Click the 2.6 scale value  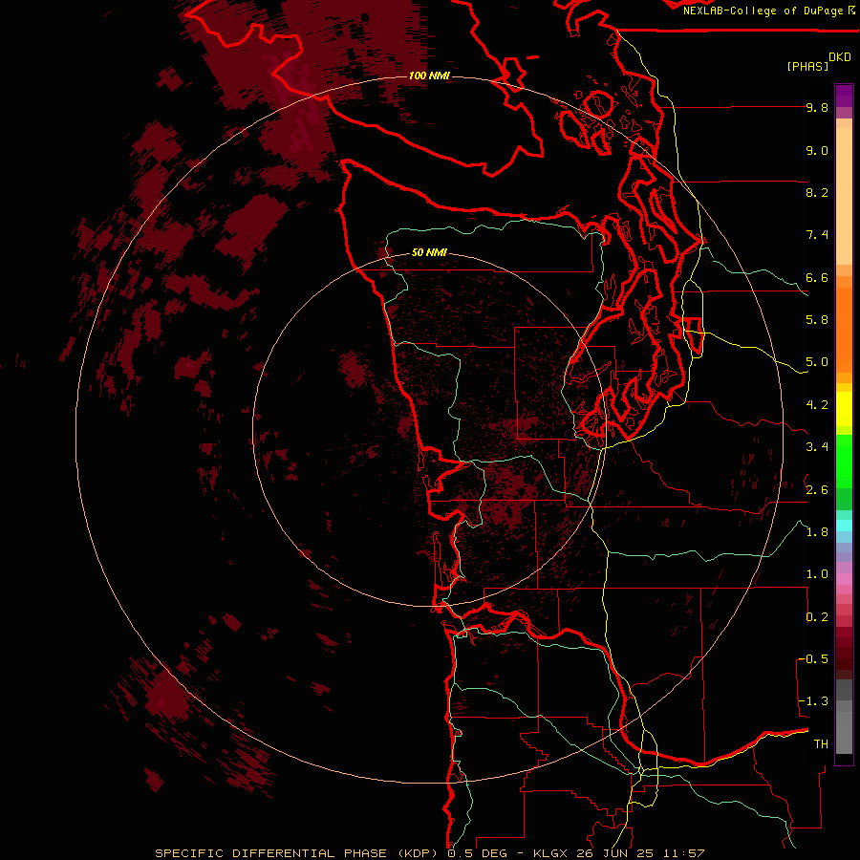817,490
